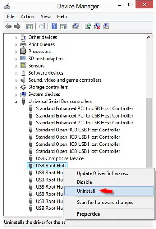Open the Action menu

click(27, 16)
